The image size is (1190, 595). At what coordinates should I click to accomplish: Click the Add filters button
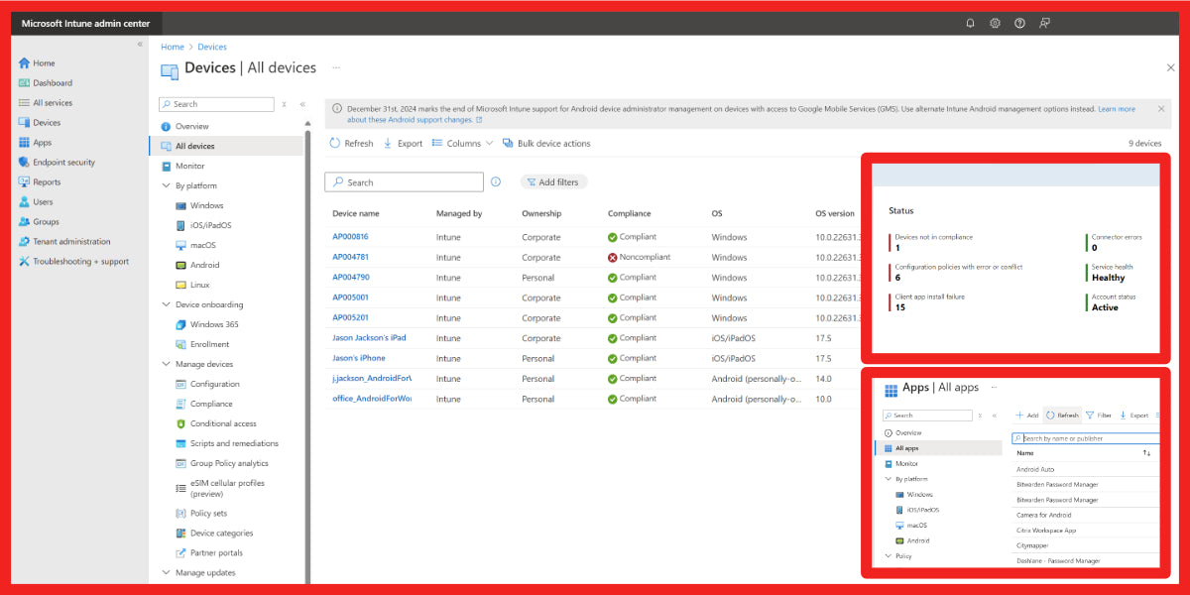553,181
